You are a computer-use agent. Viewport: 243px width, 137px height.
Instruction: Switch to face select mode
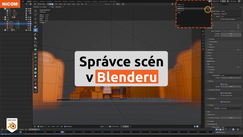52,4
